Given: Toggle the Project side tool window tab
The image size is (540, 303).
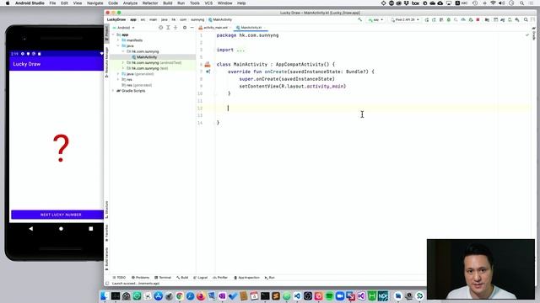Looking at the screenshot, I should (x=107, y=34).
